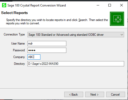Viewport: 128px width, 100px height.
Task: Maximize the Conversion Wizard window
Action: 110,5
